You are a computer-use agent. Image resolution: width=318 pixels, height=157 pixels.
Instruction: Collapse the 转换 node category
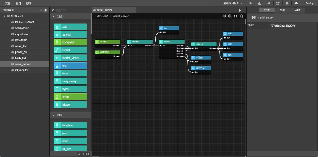click(x=54, y=115)
